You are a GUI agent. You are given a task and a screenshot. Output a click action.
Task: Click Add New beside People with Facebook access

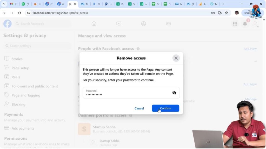(250, 49)
